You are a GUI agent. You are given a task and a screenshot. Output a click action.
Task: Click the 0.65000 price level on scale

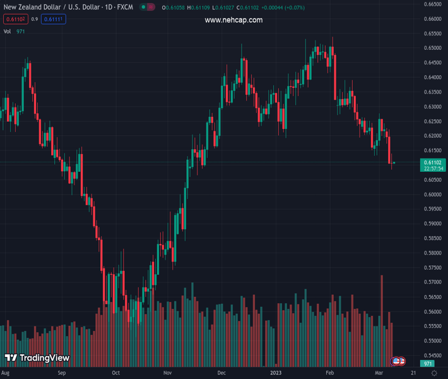pyautogui.click(x=432, y=48)
